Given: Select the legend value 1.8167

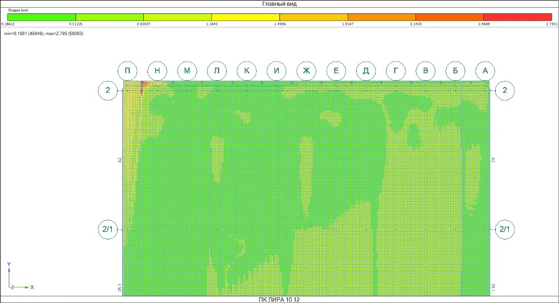Looking at the screenshot, I should pos(348,24).
